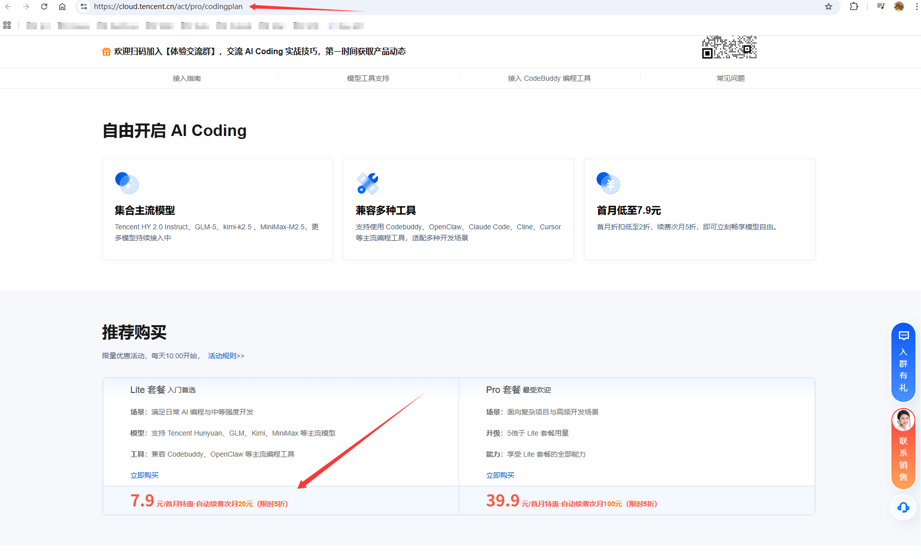The height and width of the screenshot is (559, 921).
Task: Go to browser home page icon
Action: coord(62,7)
